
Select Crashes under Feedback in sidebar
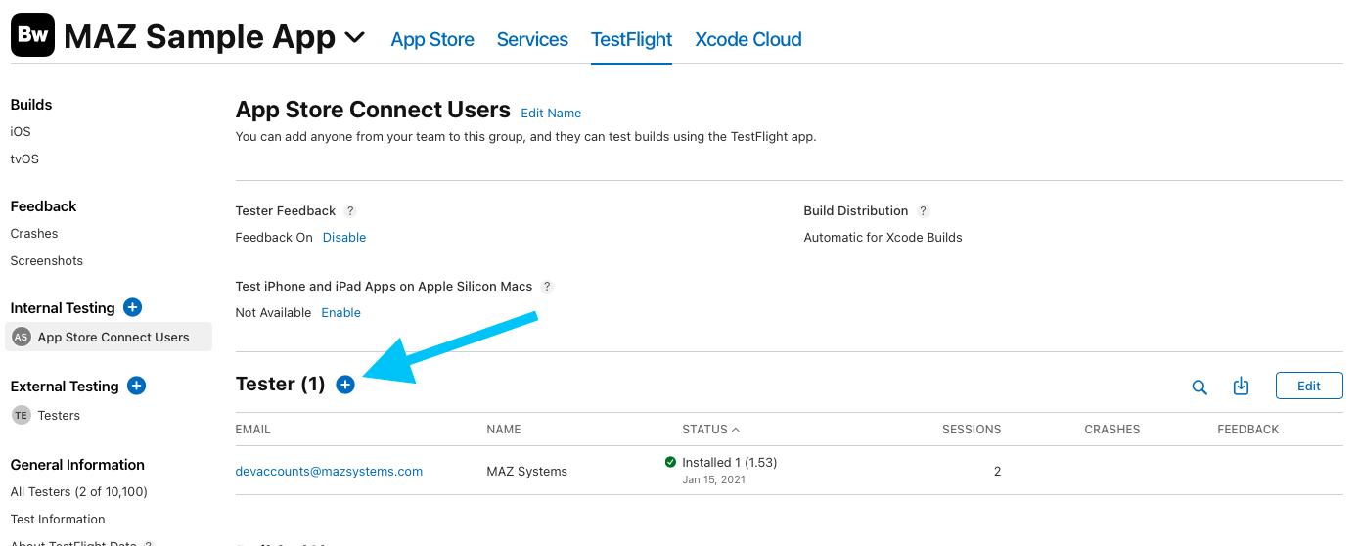[34, 234]
